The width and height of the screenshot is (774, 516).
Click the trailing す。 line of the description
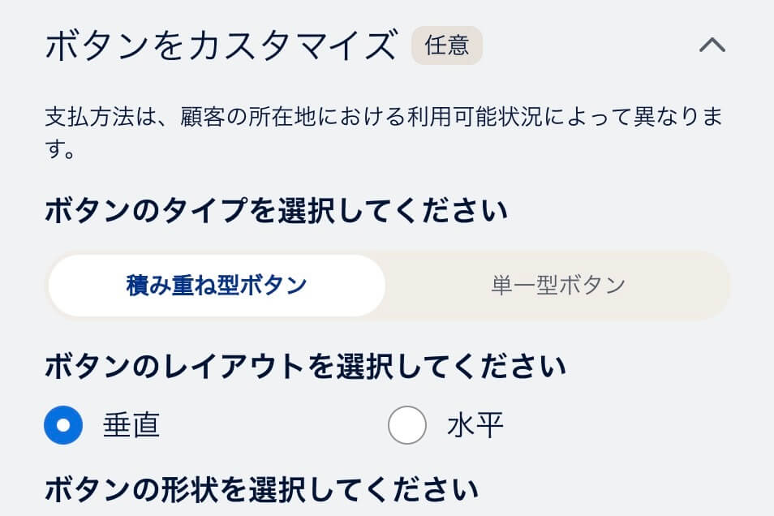point(60,148)
